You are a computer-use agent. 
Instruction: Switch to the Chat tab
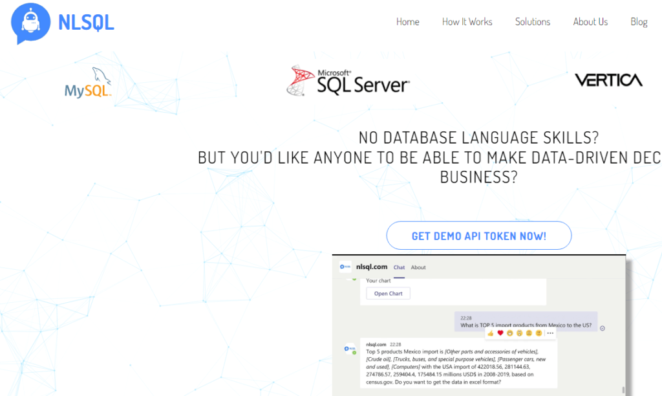[x=399, y=267]
